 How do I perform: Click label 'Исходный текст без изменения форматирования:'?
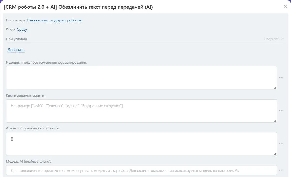pos(46,62)
